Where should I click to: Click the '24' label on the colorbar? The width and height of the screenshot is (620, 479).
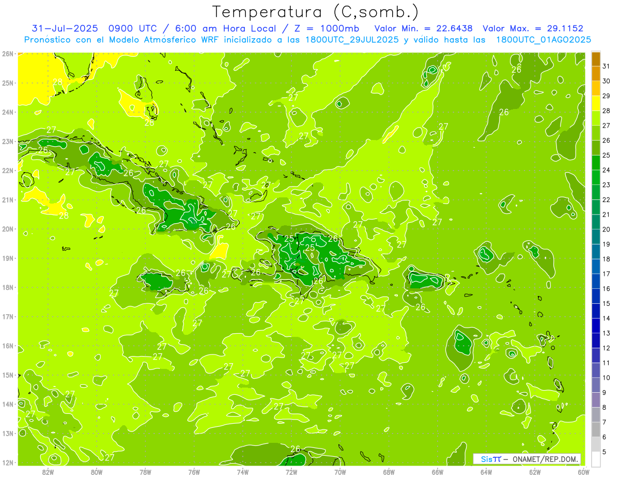click(607, 170)
